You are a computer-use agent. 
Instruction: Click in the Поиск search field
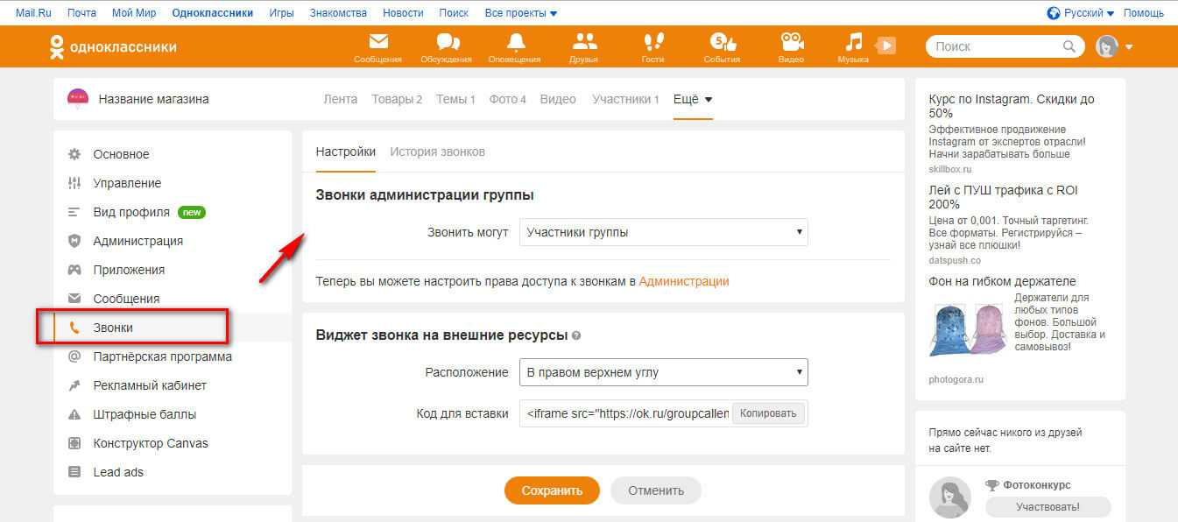pos(997,46)
